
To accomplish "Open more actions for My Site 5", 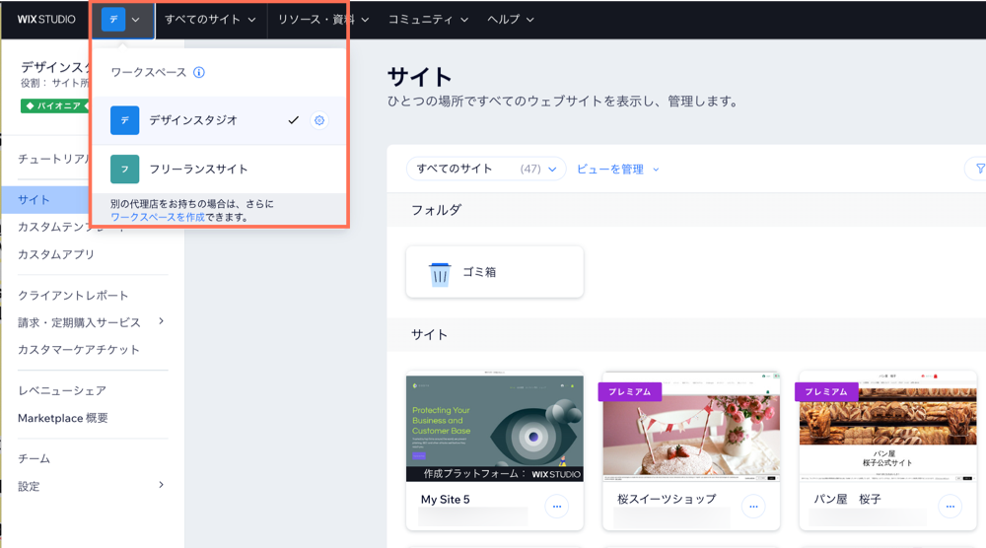I will (x=557, y=507).
